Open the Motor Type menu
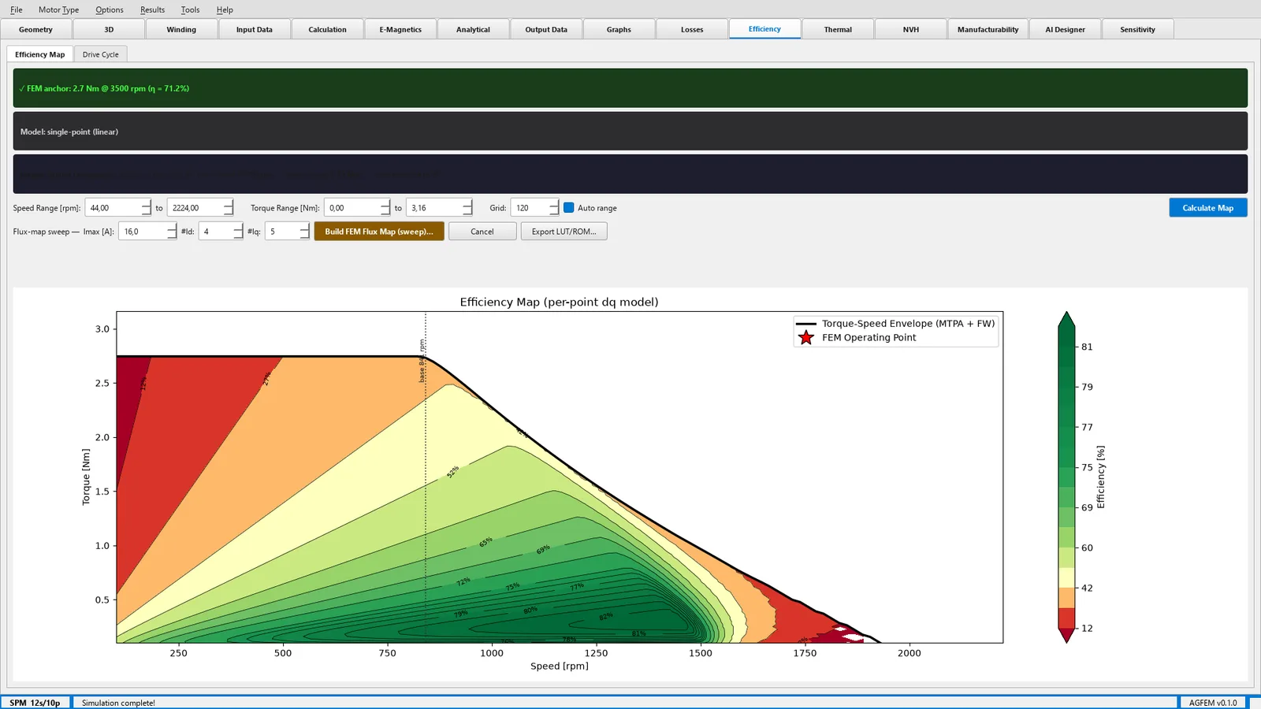This screenshot has height=709, width=1261. pos(59,9)
